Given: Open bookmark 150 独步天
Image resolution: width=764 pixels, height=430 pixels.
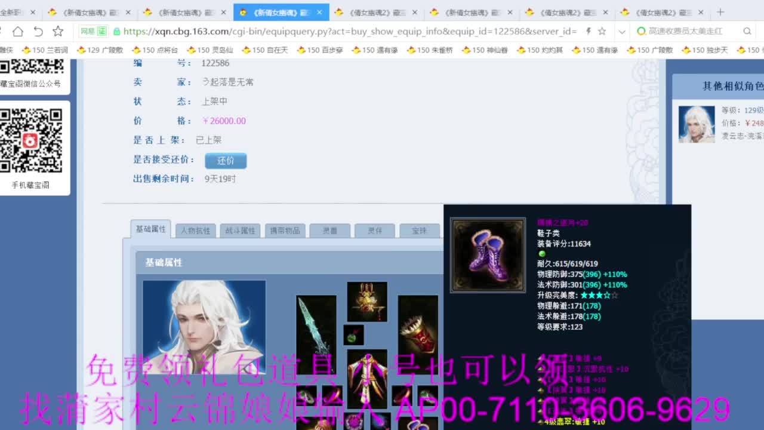Looking at the screenshot, I should pos(705,50).
